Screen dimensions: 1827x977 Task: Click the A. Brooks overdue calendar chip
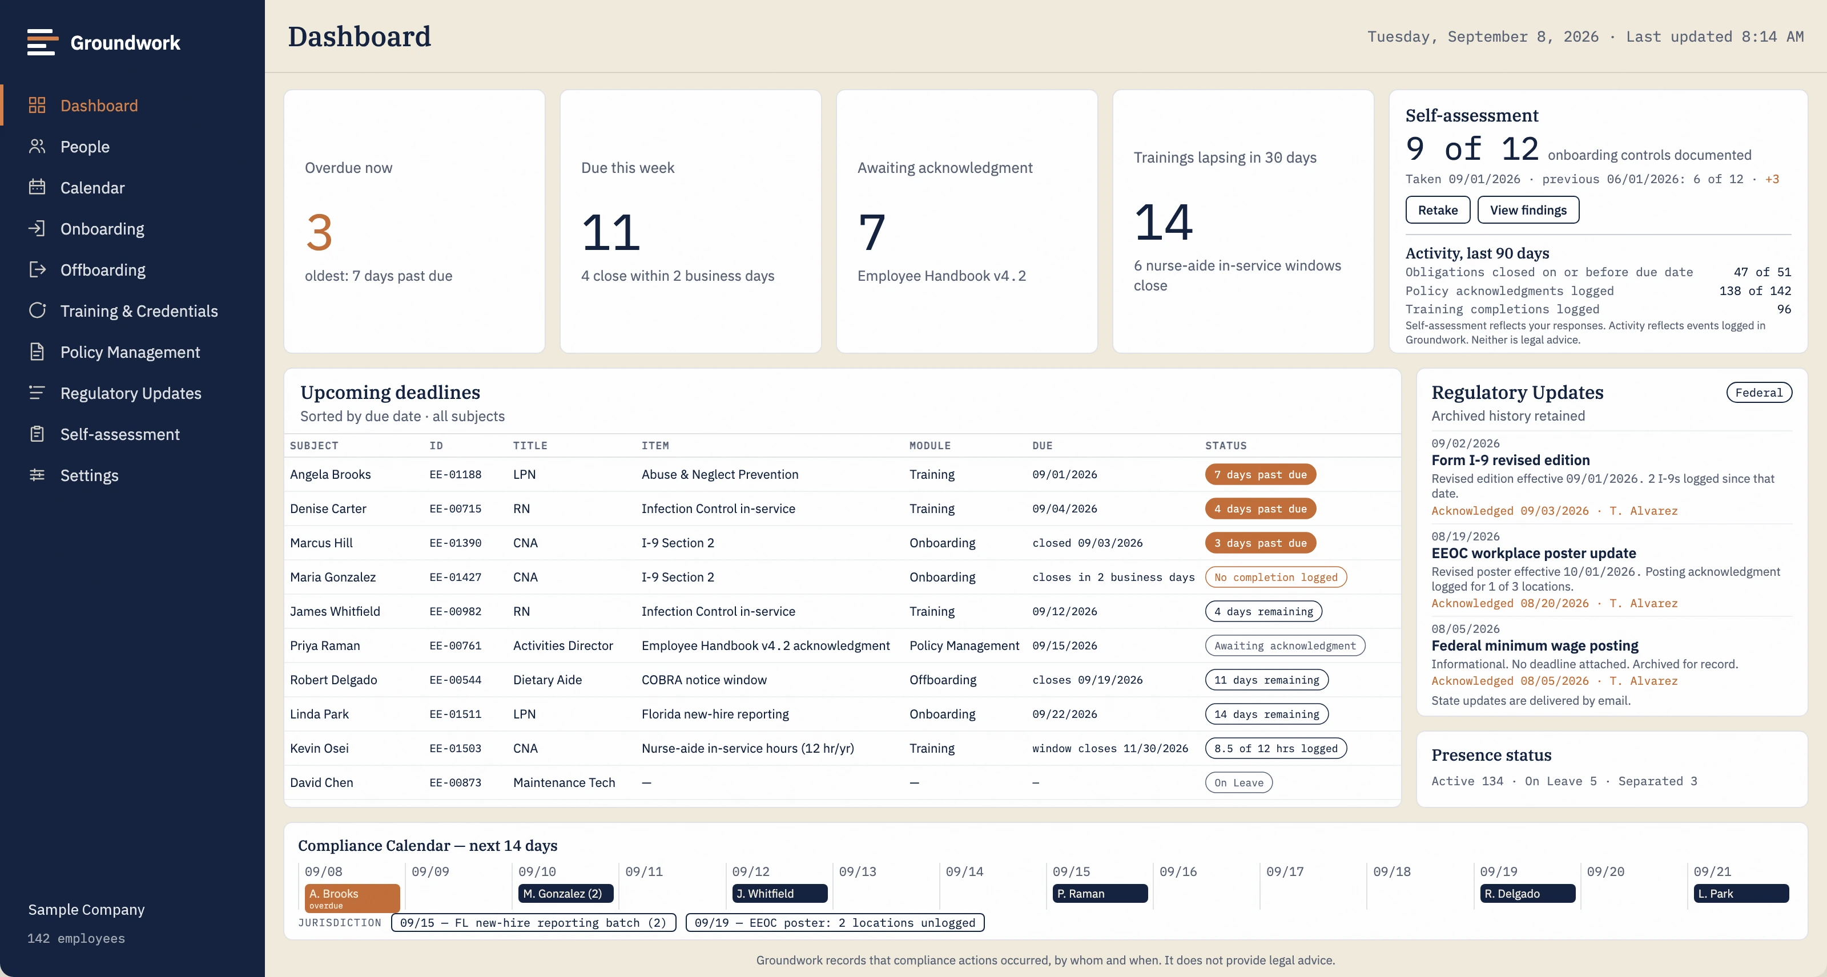pos(352,898)
